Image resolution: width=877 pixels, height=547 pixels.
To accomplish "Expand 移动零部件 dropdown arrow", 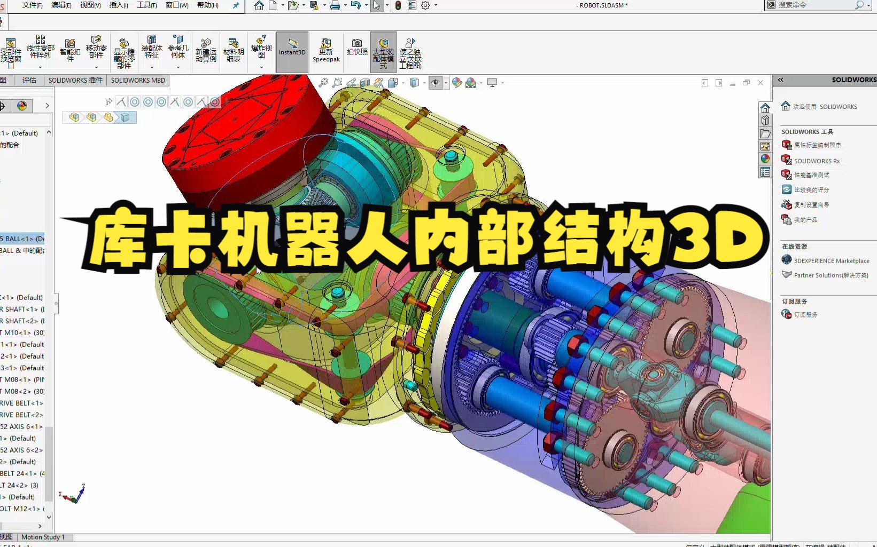I will tap(96, 67).
